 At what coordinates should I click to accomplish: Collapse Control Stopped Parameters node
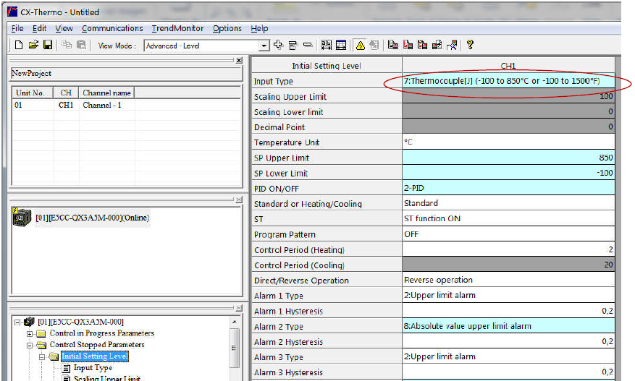tap(30, 346)
